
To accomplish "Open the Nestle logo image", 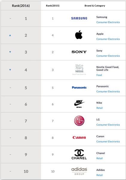I will (x=79, y=70).
